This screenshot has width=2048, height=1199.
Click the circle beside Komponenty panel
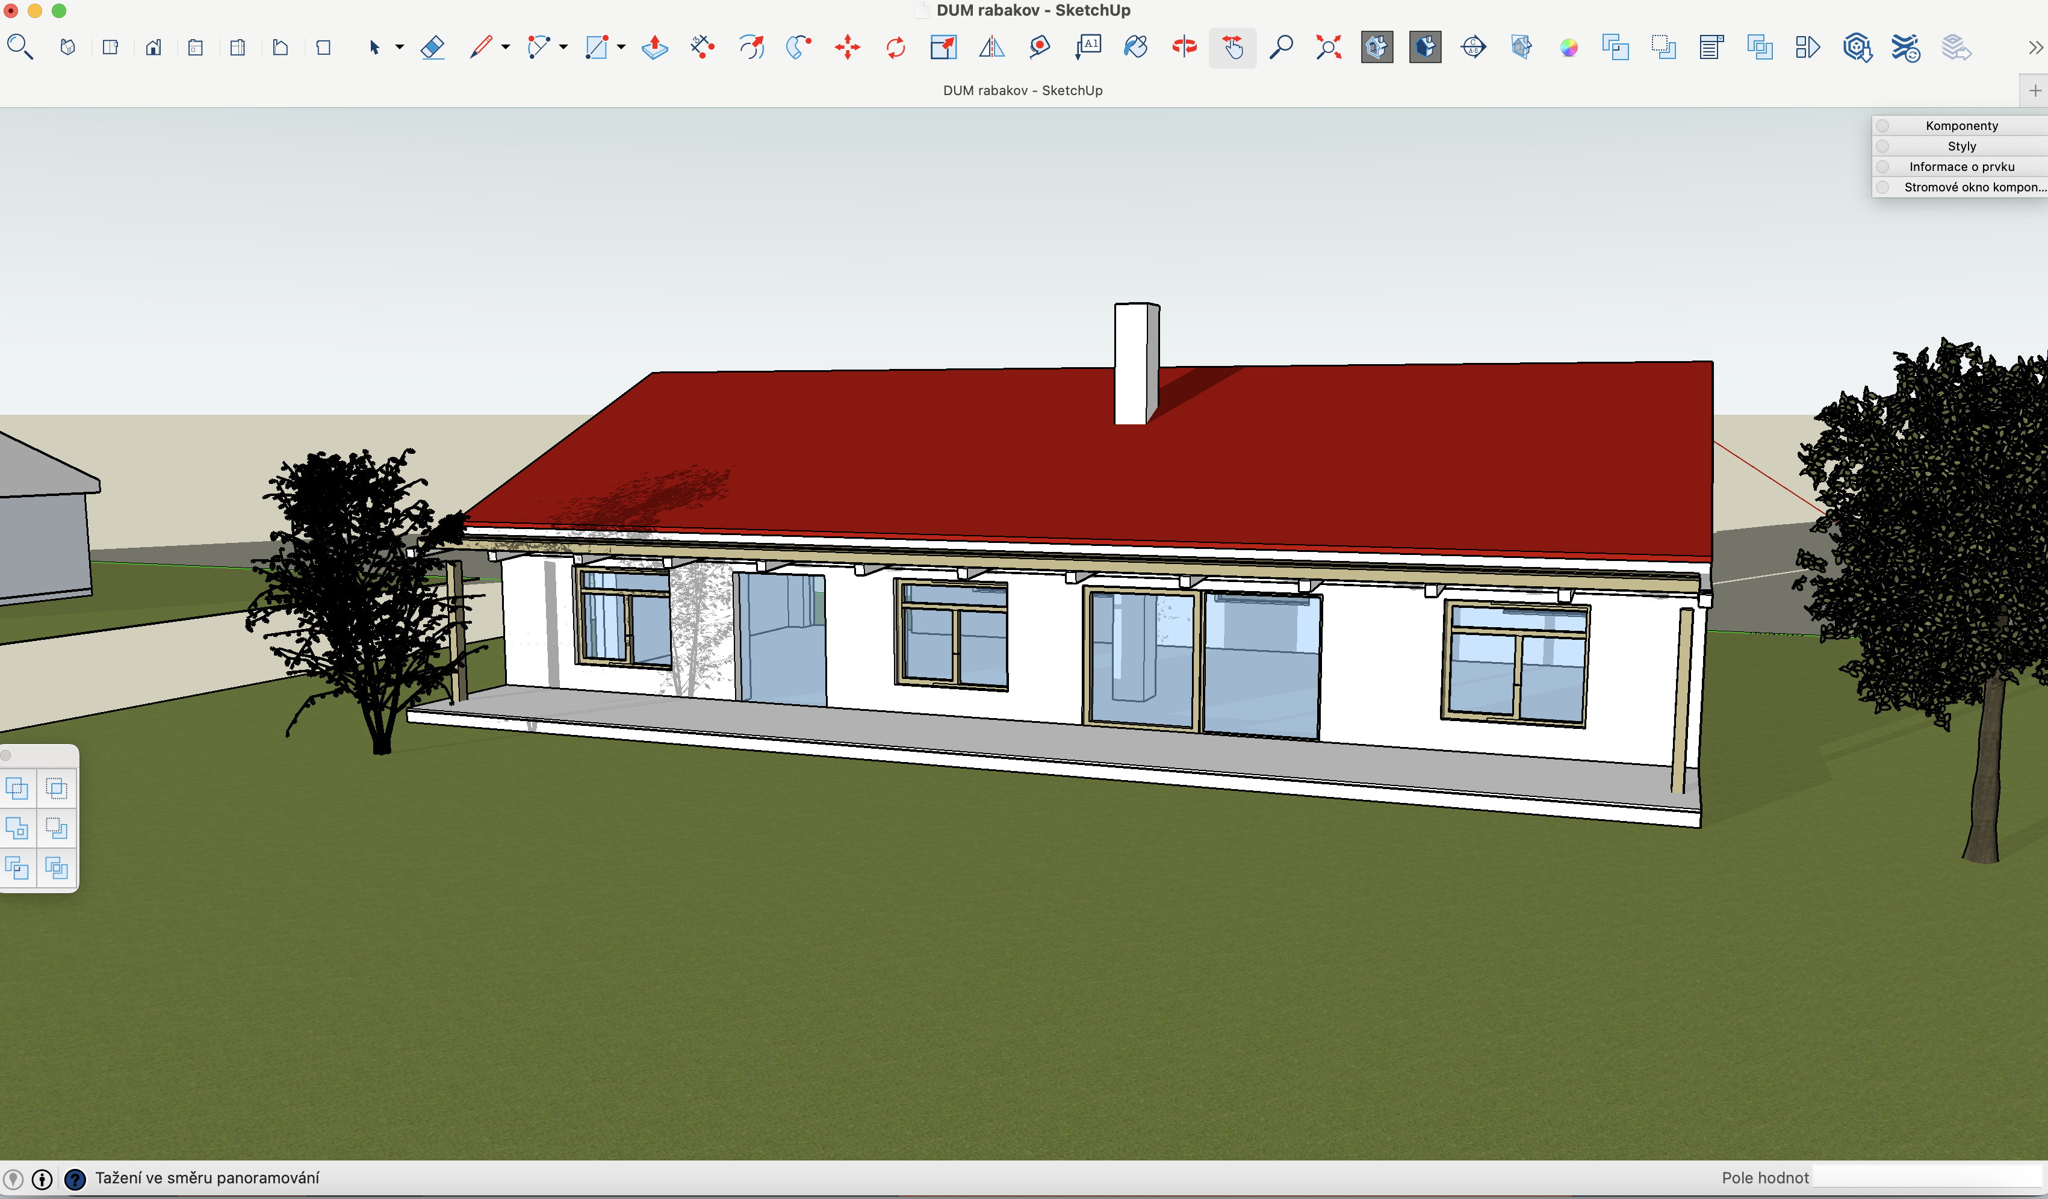(1882, 126)
